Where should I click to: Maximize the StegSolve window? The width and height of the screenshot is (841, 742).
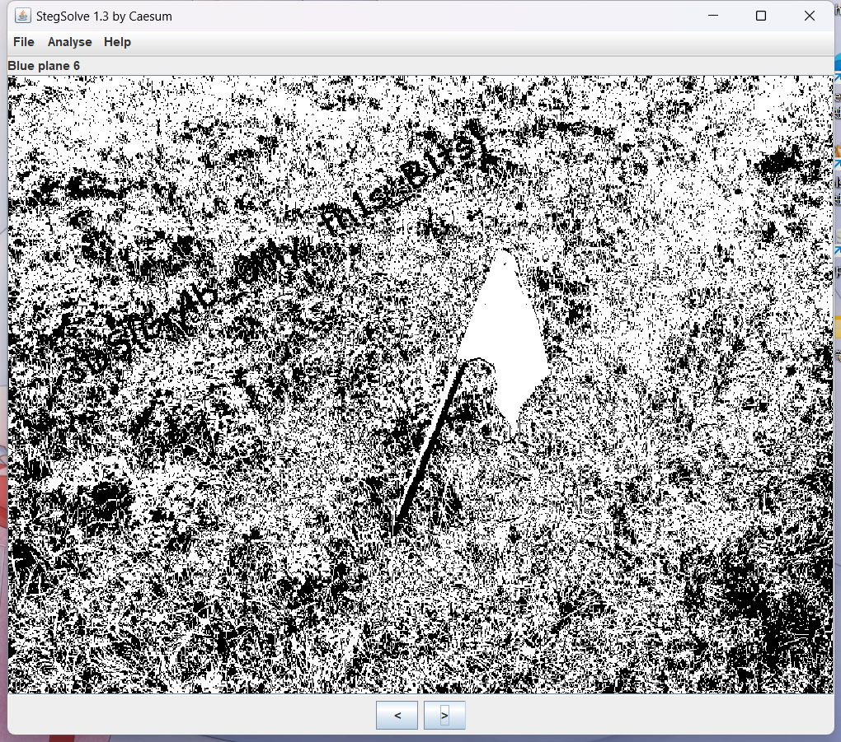point(761,16)
